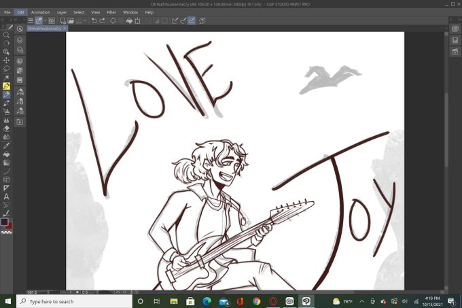Open the Window menu

[130, 12]
